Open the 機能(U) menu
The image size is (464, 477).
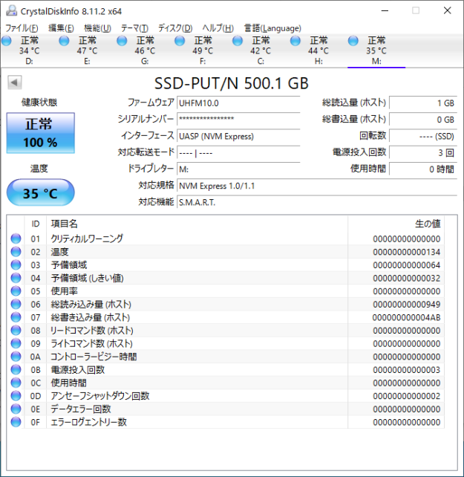coord(97,27)
